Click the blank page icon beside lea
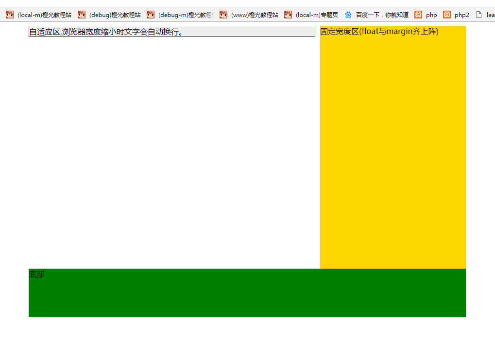The image size is (495, 342). point(479,15)
